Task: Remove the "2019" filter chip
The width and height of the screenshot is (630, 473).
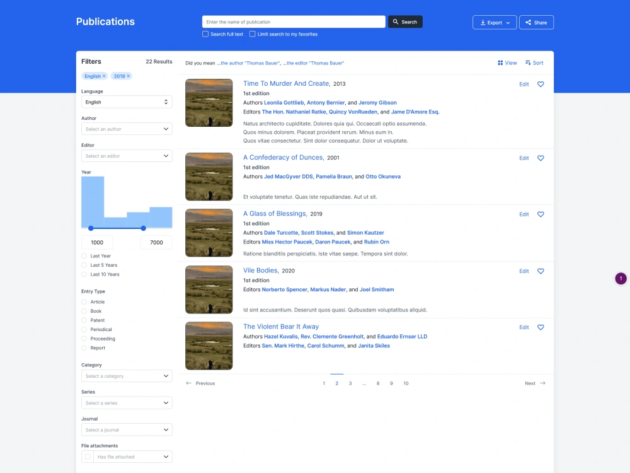Action: pos(127,76)
